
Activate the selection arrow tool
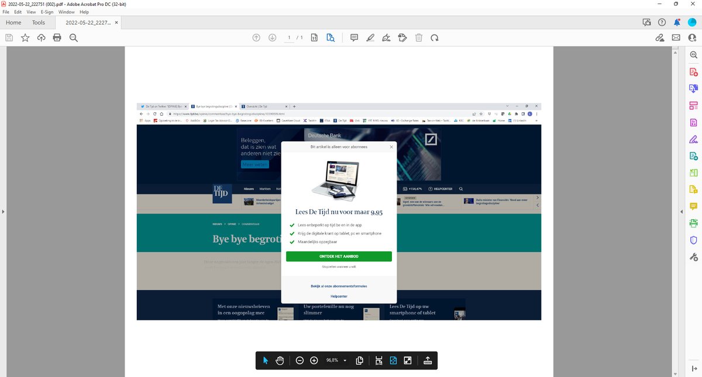[266, 360]
